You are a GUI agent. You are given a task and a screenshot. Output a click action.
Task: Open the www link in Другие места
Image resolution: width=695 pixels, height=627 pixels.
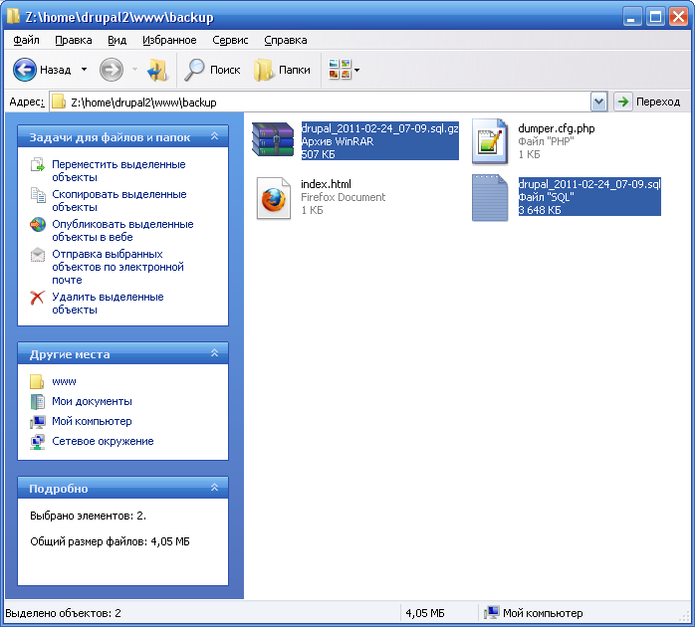point(65,381)
